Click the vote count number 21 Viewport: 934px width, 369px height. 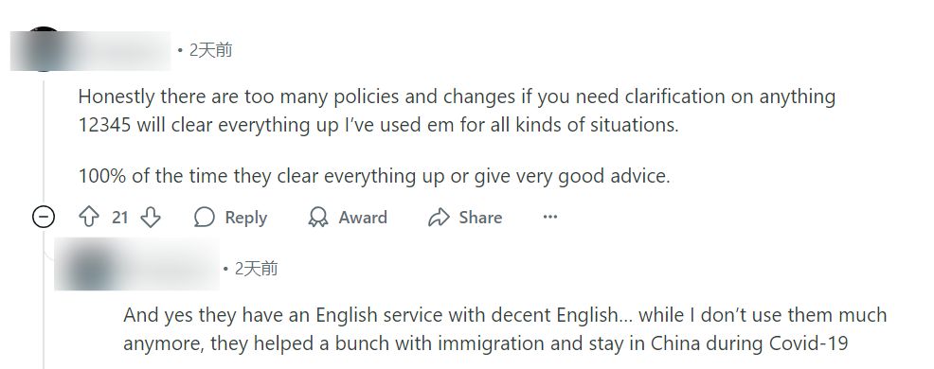[119, 218]
